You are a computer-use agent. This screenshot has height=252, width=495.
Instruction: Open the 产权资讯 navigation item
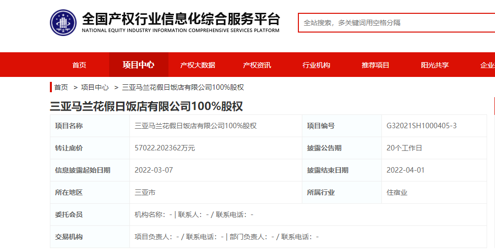pos(257,65)
